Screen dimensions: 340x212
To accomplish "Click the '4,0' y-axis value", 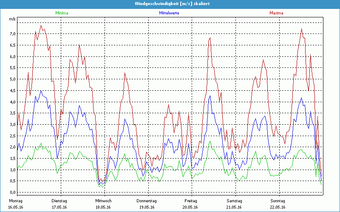I will coord(12,102).
